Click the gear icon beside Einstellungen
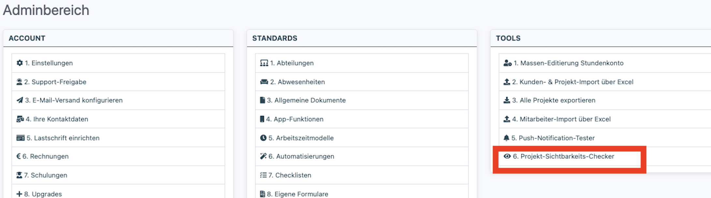 click(20, 63)
